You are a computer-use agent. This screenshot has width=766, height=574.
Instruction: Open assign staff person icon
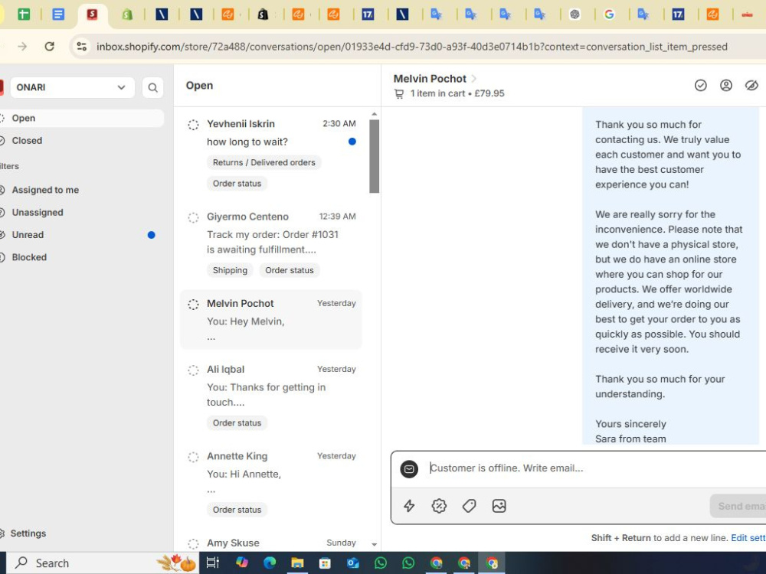coord(726,86)
